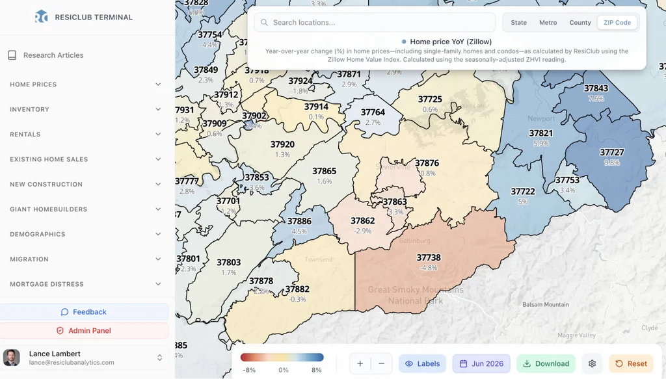Click the reset circular arrow icon

point(619,363)
